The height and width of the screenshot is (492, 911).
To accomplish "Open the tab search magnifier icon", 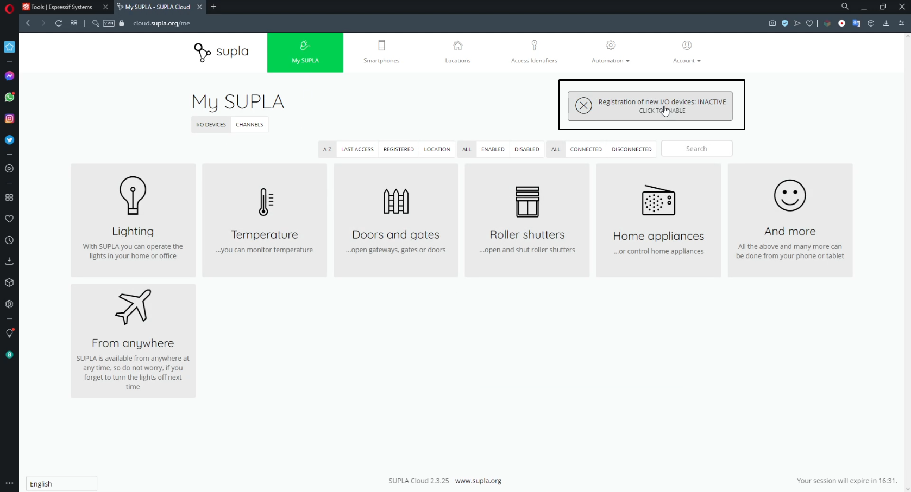I will (x=845, y=7).
